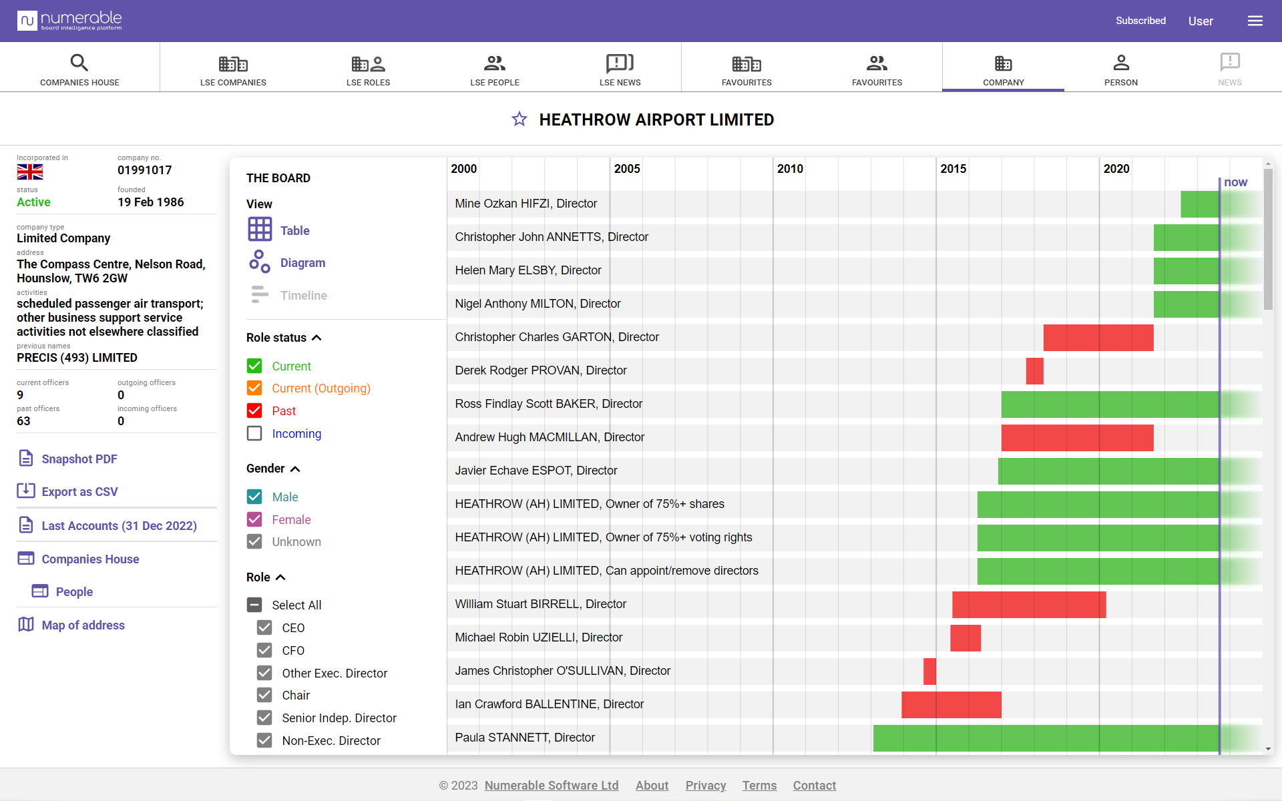Uncheck the Past role status checkbox

point(254,411)
